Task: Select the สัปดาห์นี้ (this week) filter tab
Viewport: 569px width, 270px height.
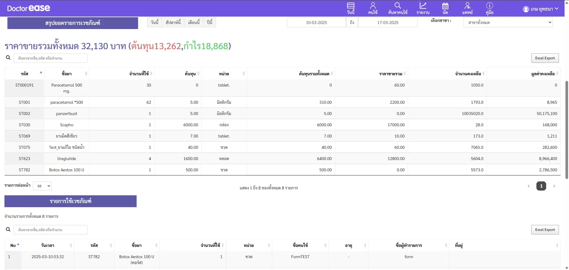Action: [x=173, y=23]
